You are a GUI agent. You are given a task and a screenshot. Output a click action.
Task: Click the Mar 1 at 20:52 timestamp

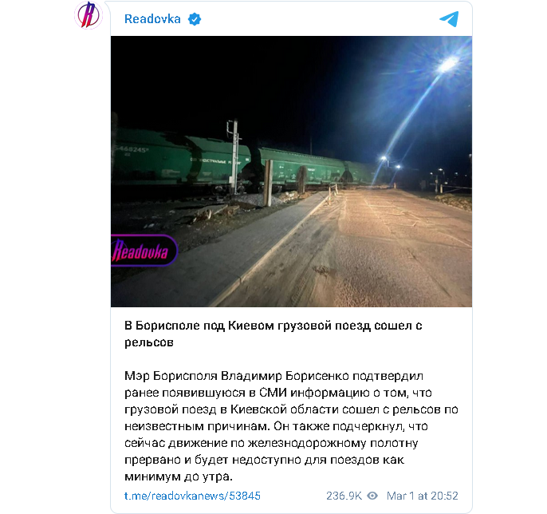point(422,496)
